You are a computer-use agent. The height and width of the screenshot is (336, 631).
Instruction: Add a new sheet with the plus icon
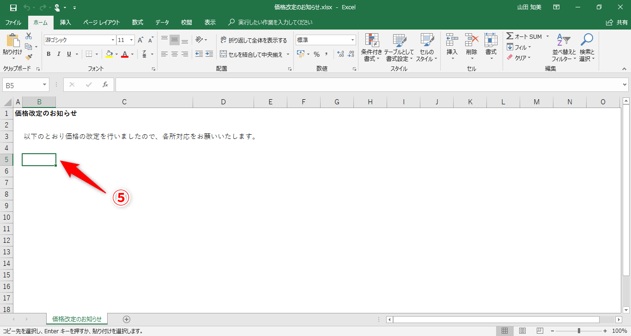[127, 319]
